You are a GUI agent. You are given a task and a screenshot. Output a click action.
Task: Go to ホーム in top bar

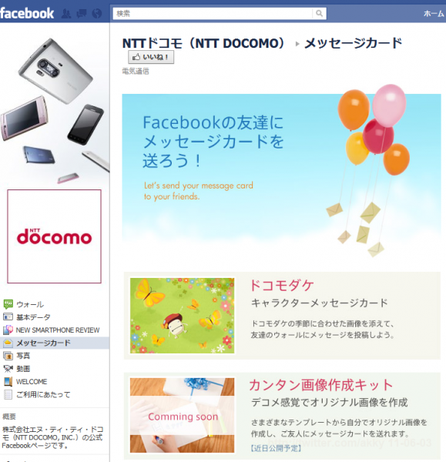click(434, 14)
